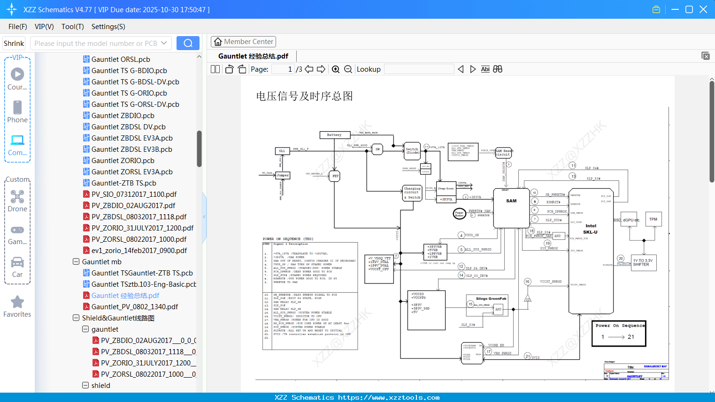
Task: Rotate page counterclockwise icon
Action: tap(229, 69)
